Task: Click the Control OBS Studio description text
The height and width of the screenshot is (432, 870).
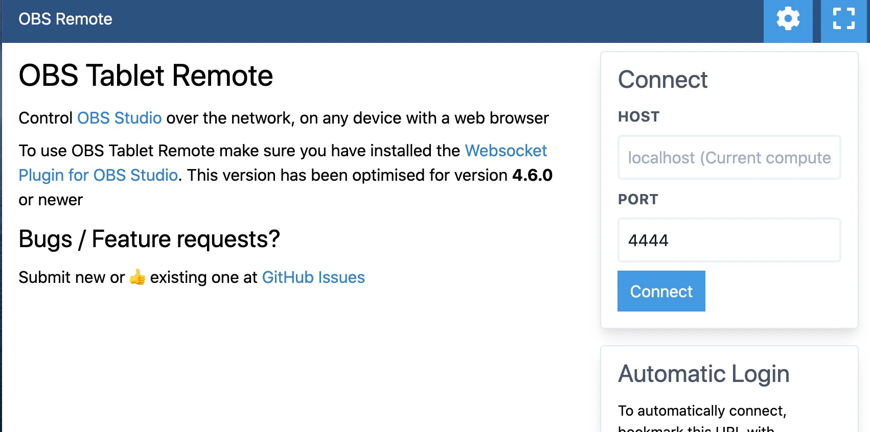Action: [x=284, y=118]
